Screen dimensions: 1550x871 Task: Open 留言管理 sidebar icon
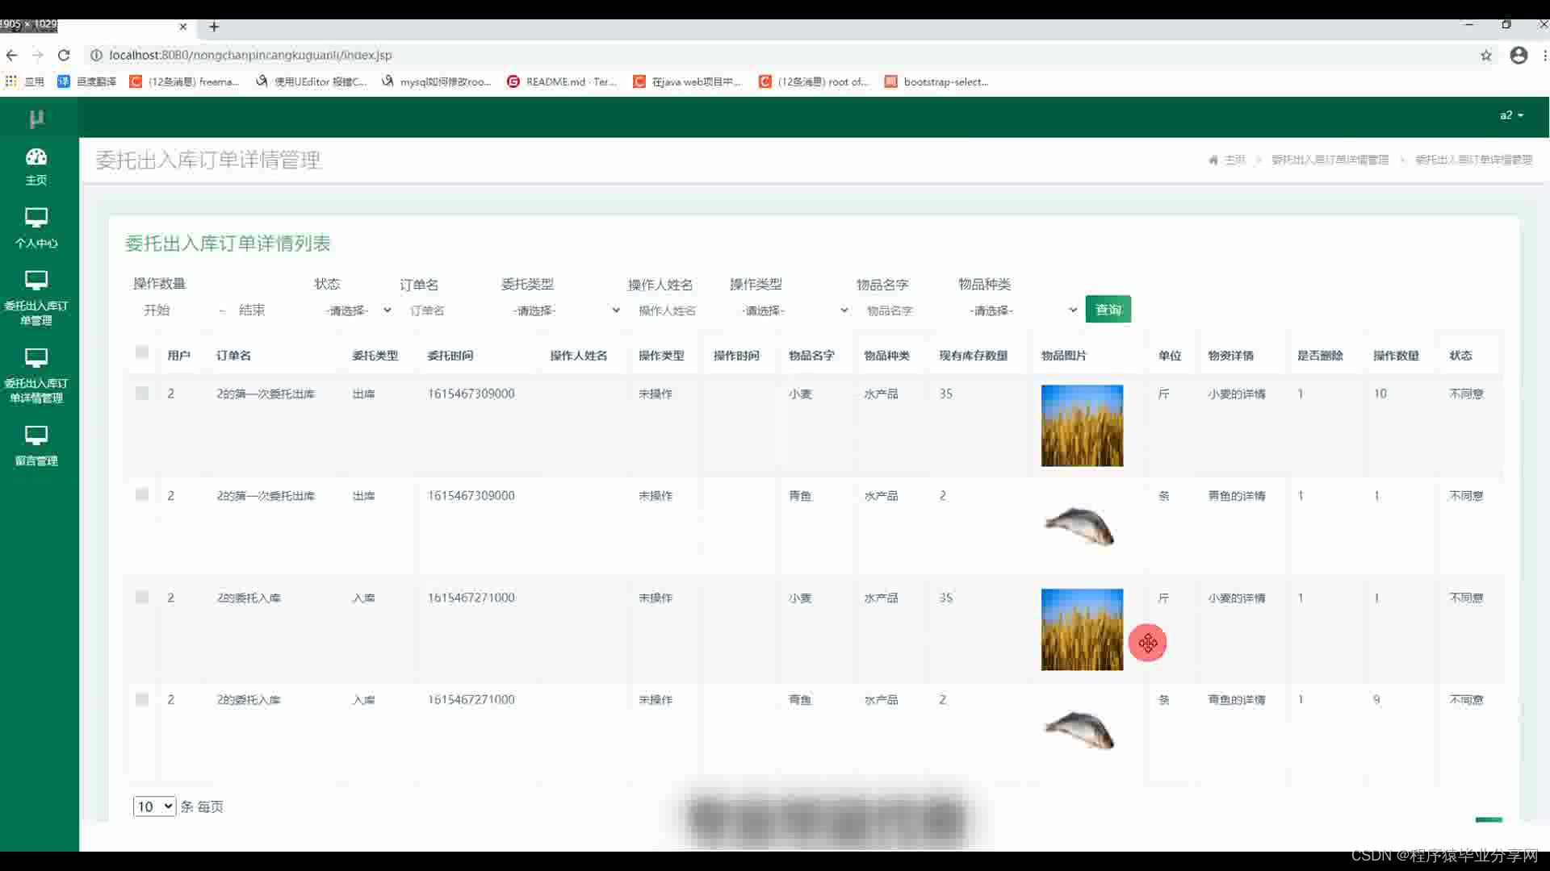tap(36, 435)
